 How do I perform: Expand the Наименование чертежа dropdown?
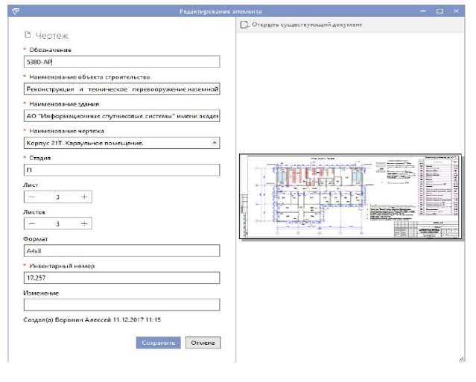point(215,142)
